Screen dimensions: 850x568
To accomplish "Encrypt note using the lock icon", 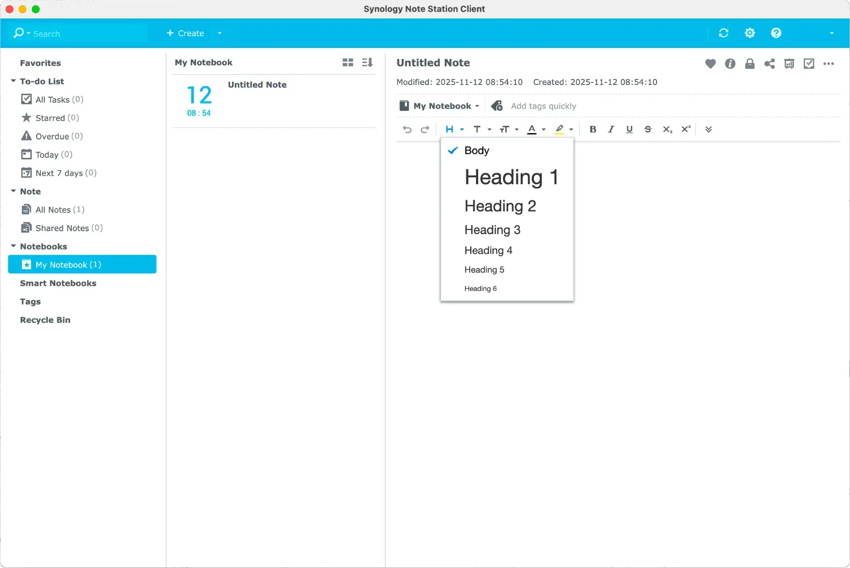I will tap(750, 64).
